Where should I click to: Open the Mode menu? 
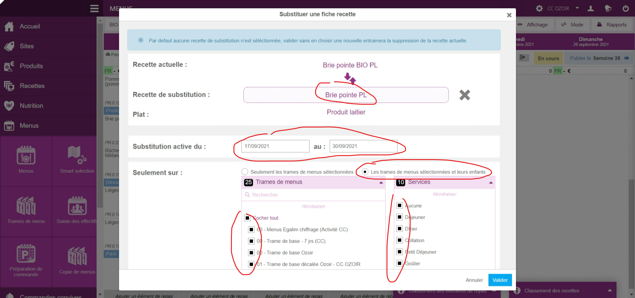(x=572, y=25)
